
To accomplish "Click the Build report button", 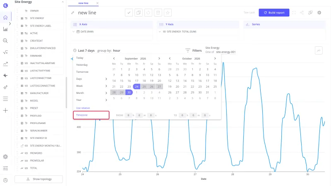I will pyautogui.click(x=274, y=13).
